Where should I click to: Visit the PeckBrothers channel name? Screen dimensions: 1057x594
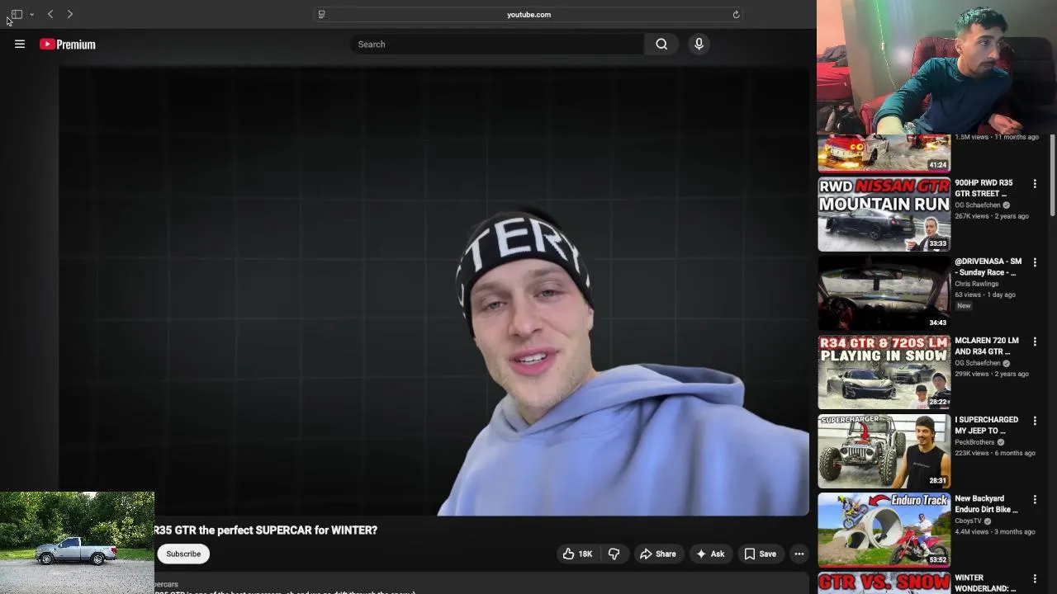(x=974, y=442)
